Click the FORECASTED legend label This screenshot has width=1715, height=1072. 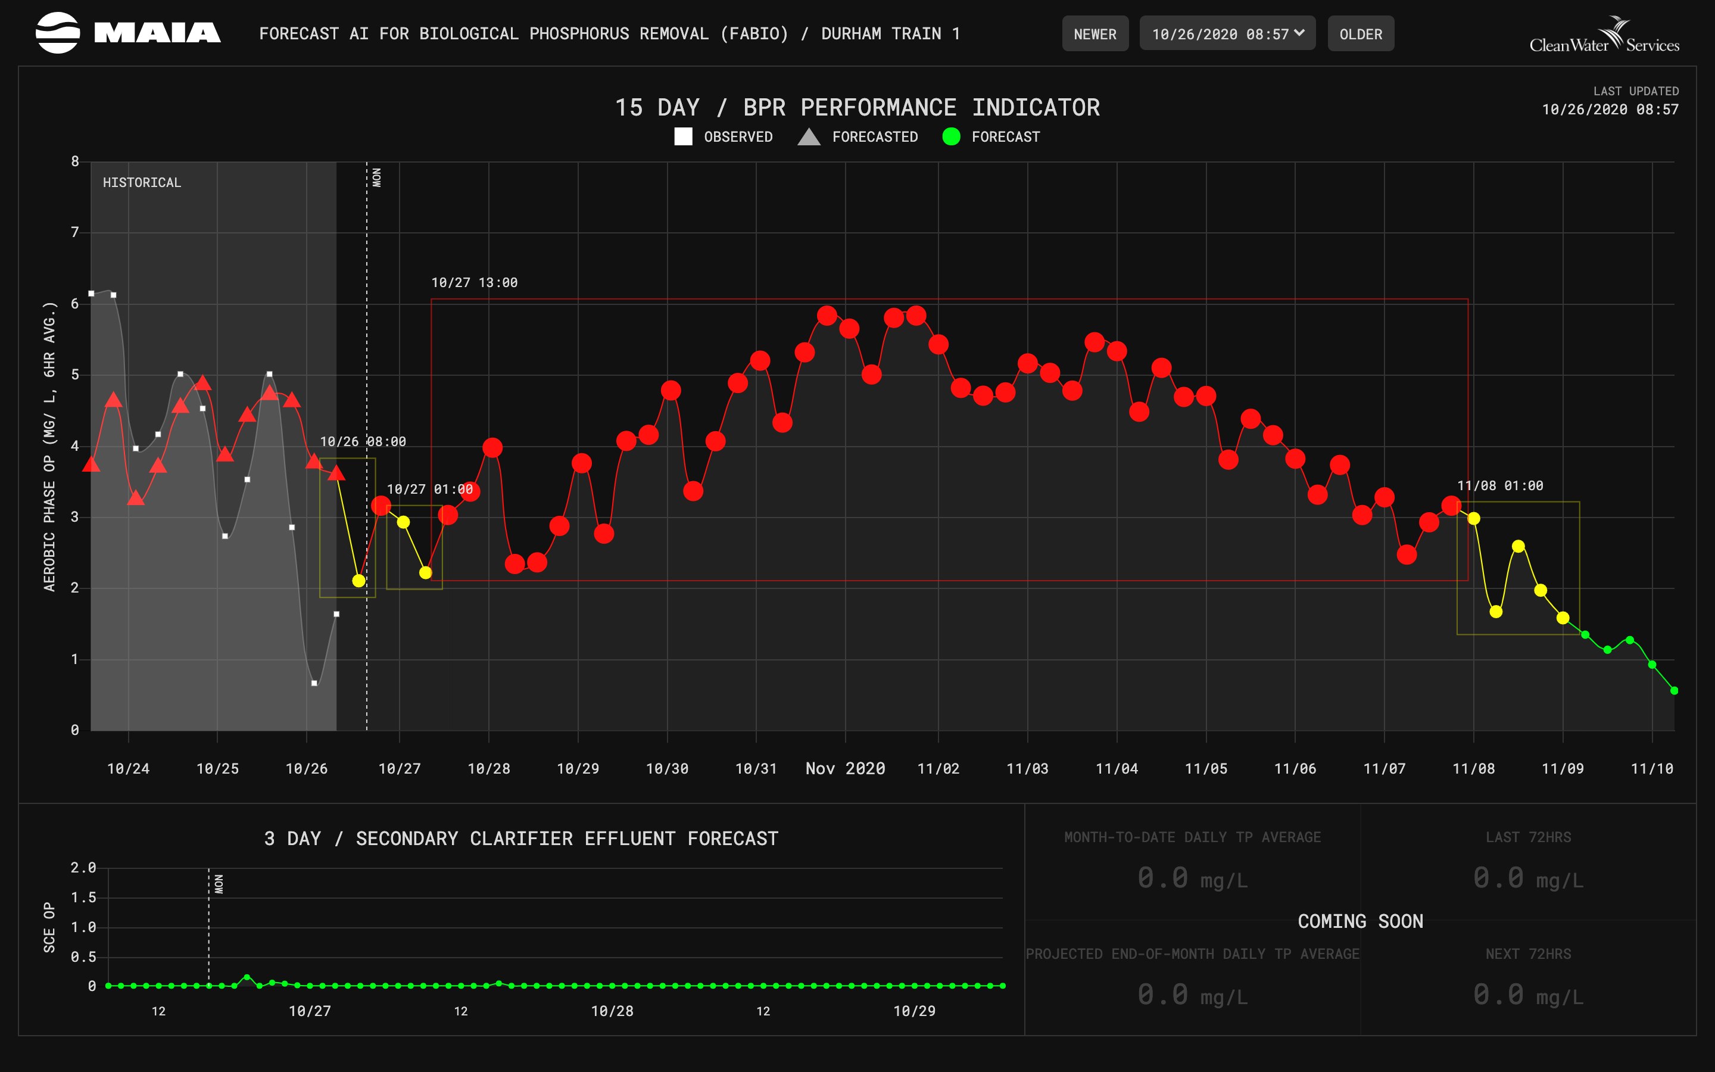(875, 137)
